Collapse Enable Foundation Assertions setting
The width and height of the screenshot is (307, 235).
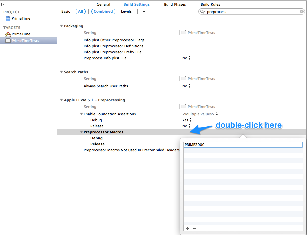(81, 114)
